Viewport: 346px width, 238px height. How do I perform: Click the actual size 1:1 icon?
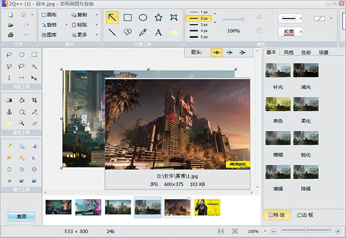coord(221,231)
